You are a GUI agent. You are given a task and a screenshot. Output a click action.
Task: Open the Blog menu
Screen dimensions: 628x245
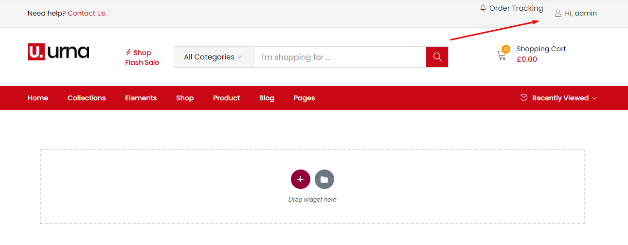point(267,98)
